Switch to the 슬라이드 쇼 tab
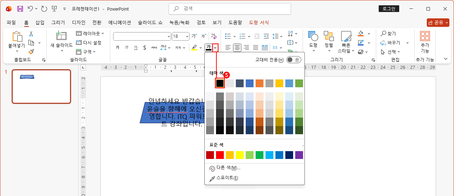This screenshot has height=196, width=454. 150,23
